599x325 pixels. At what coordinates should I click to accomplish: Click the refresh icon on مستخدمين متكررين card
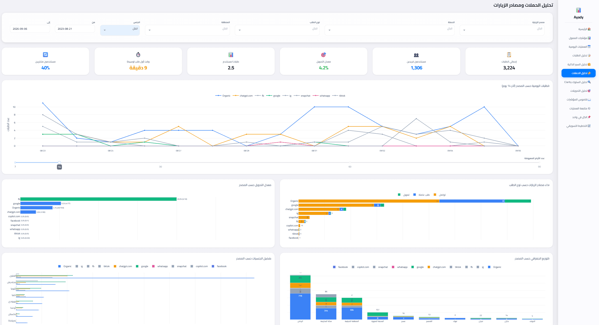point(45,55)
